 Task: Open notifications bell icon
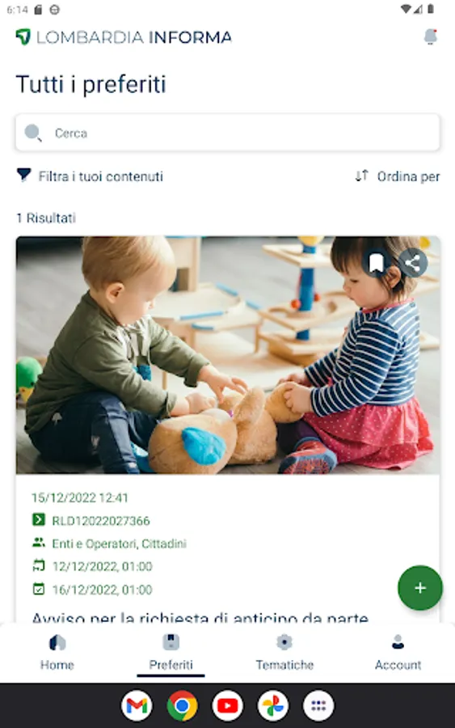pos(431,36)
